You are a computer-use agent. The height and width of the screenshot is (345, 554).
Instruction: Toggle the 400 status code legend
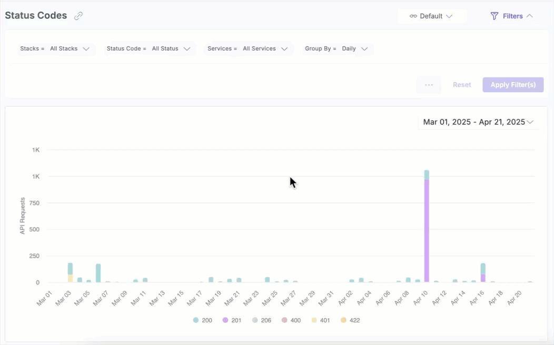point(291,320)
